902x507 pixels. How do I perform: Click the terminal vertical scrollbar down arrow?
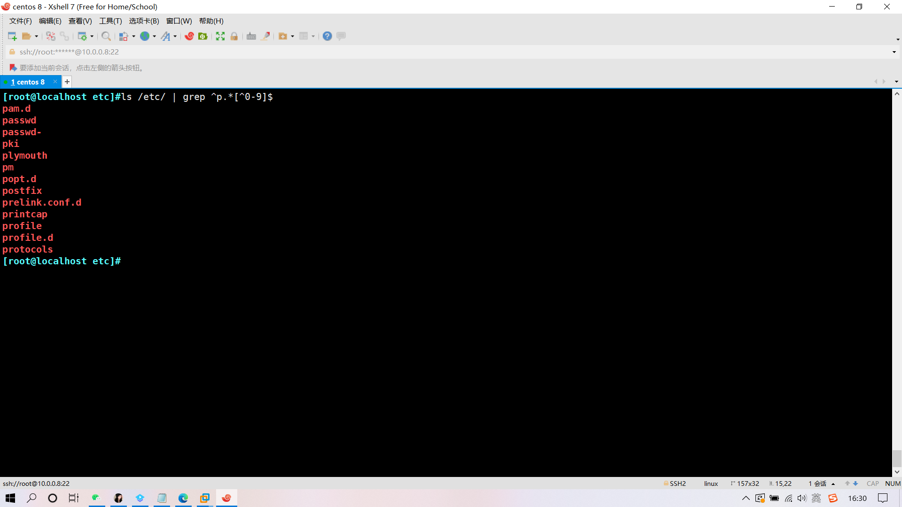(x=897, y=472)
